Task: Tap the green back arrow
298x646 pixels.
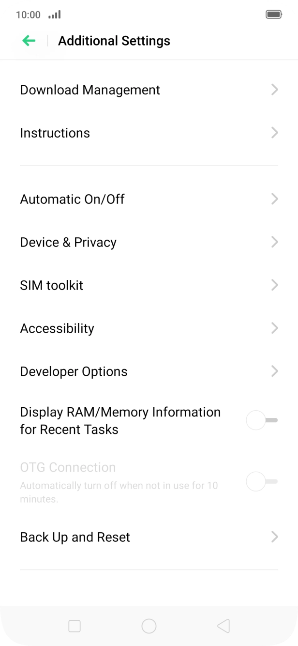Action: 29,41
